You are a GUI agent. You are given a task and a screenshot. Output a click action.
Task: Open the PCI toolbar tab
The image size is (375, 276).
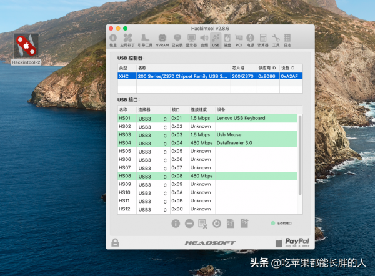pos(239,40)
